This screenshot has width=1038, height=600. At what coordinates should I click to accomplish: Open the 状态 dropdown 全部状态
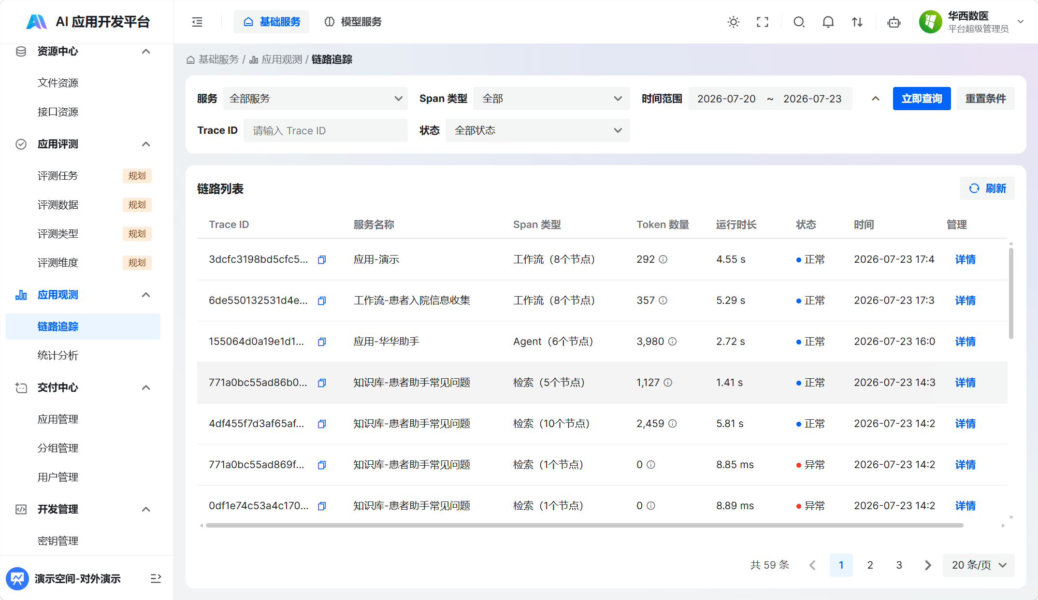(537, 130)
